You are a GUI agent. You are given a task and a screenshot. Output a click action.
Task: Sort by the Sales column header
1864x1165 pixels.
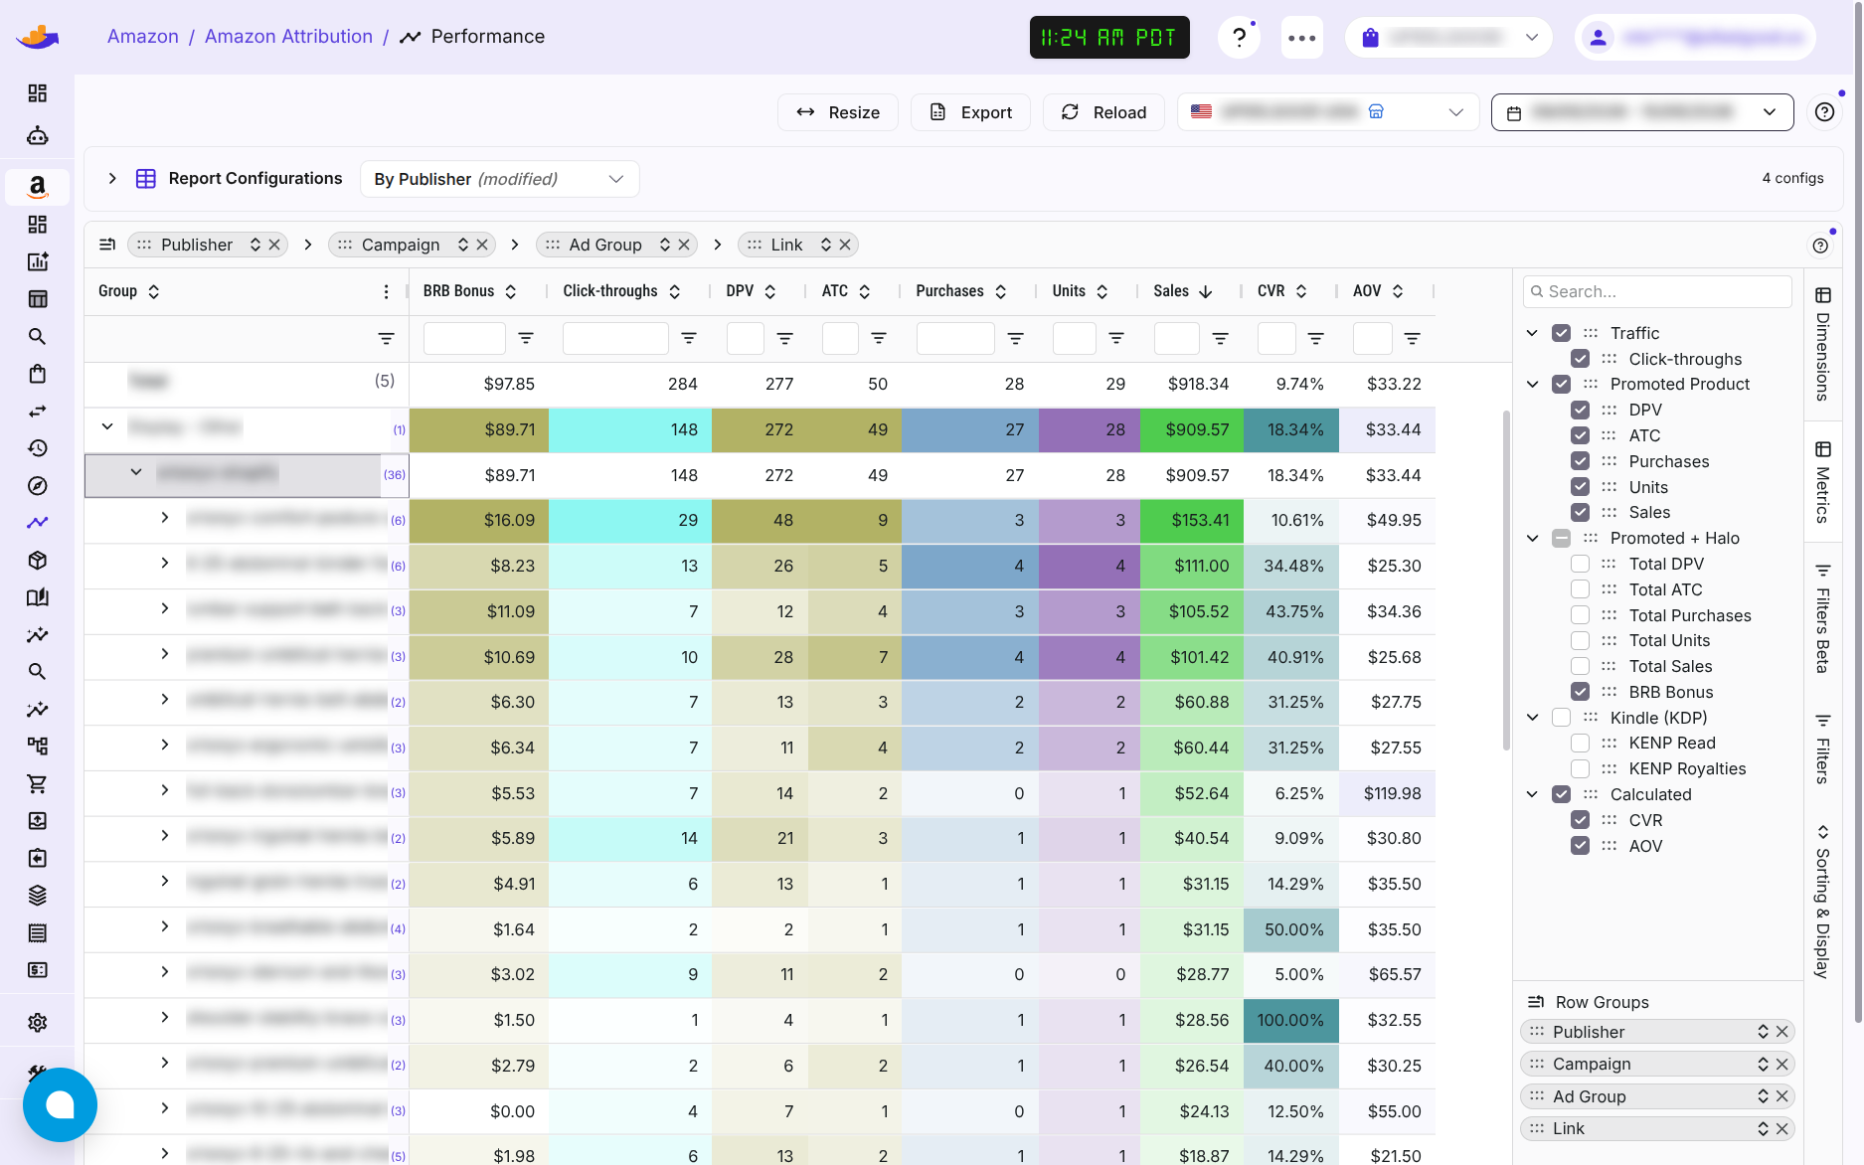[1181, 291]
